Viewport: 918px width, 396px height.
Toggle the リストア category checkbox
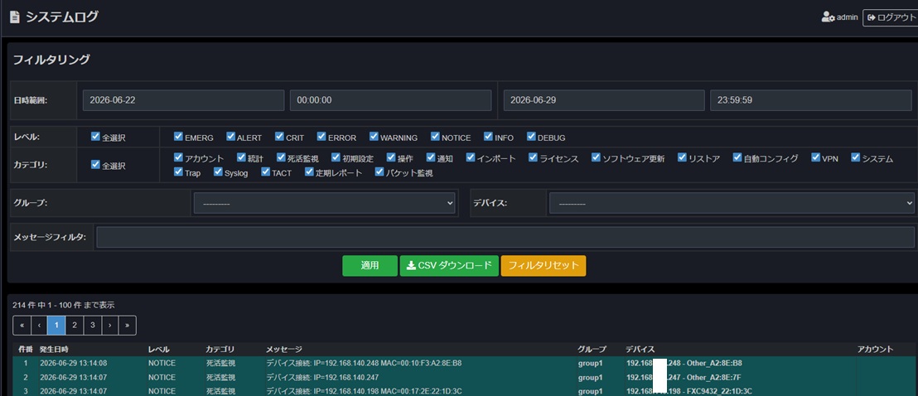pyautogui.click(x=682, y=157)
